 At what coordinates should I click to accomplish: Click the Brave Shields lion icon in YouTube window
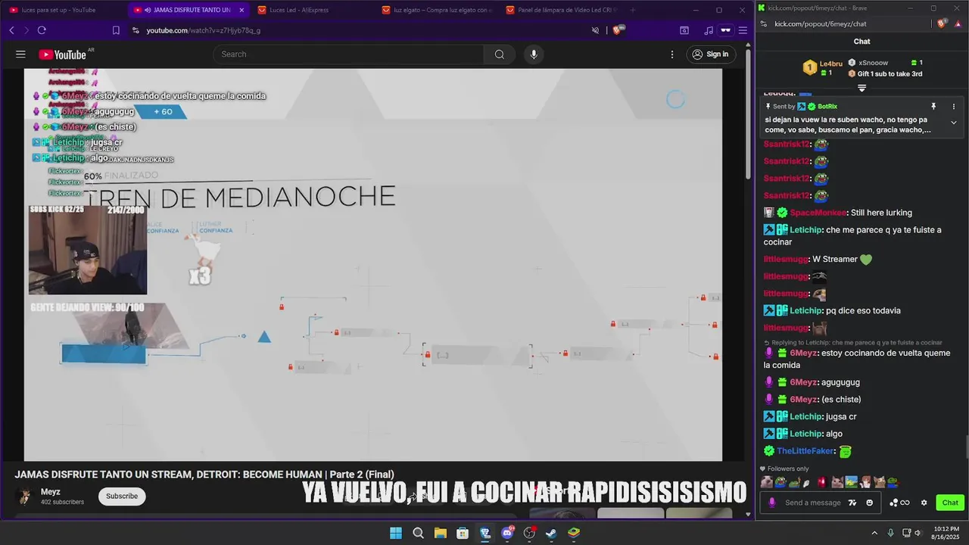pyautogui.click(x=618, y=30)
